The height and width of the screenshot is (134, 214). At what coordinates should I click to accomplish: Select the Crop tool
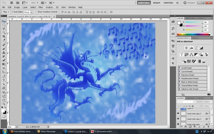click(x=4, y=36)
